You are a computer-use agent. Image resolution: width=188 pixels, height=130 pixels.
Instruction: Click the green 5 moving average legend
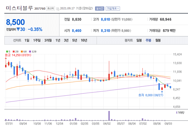[8, 51]
